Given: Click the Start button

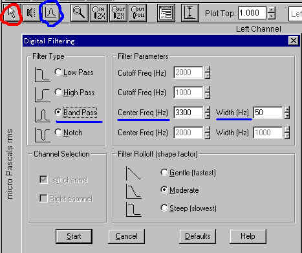Looking at the screenshot, I should (x=74, y=236).
